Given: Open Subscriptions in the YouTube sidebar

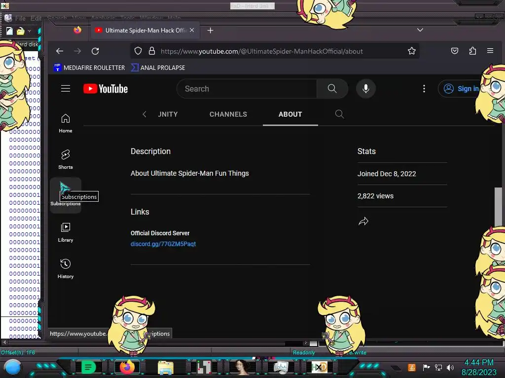Looking at the screenshot, I should click(66, 195).
